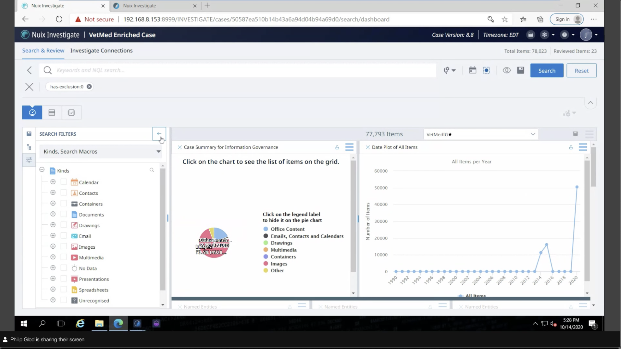Close the Case Summary widget
The image size is (621, 349).
pyautogui.click(x=180, y=147)
